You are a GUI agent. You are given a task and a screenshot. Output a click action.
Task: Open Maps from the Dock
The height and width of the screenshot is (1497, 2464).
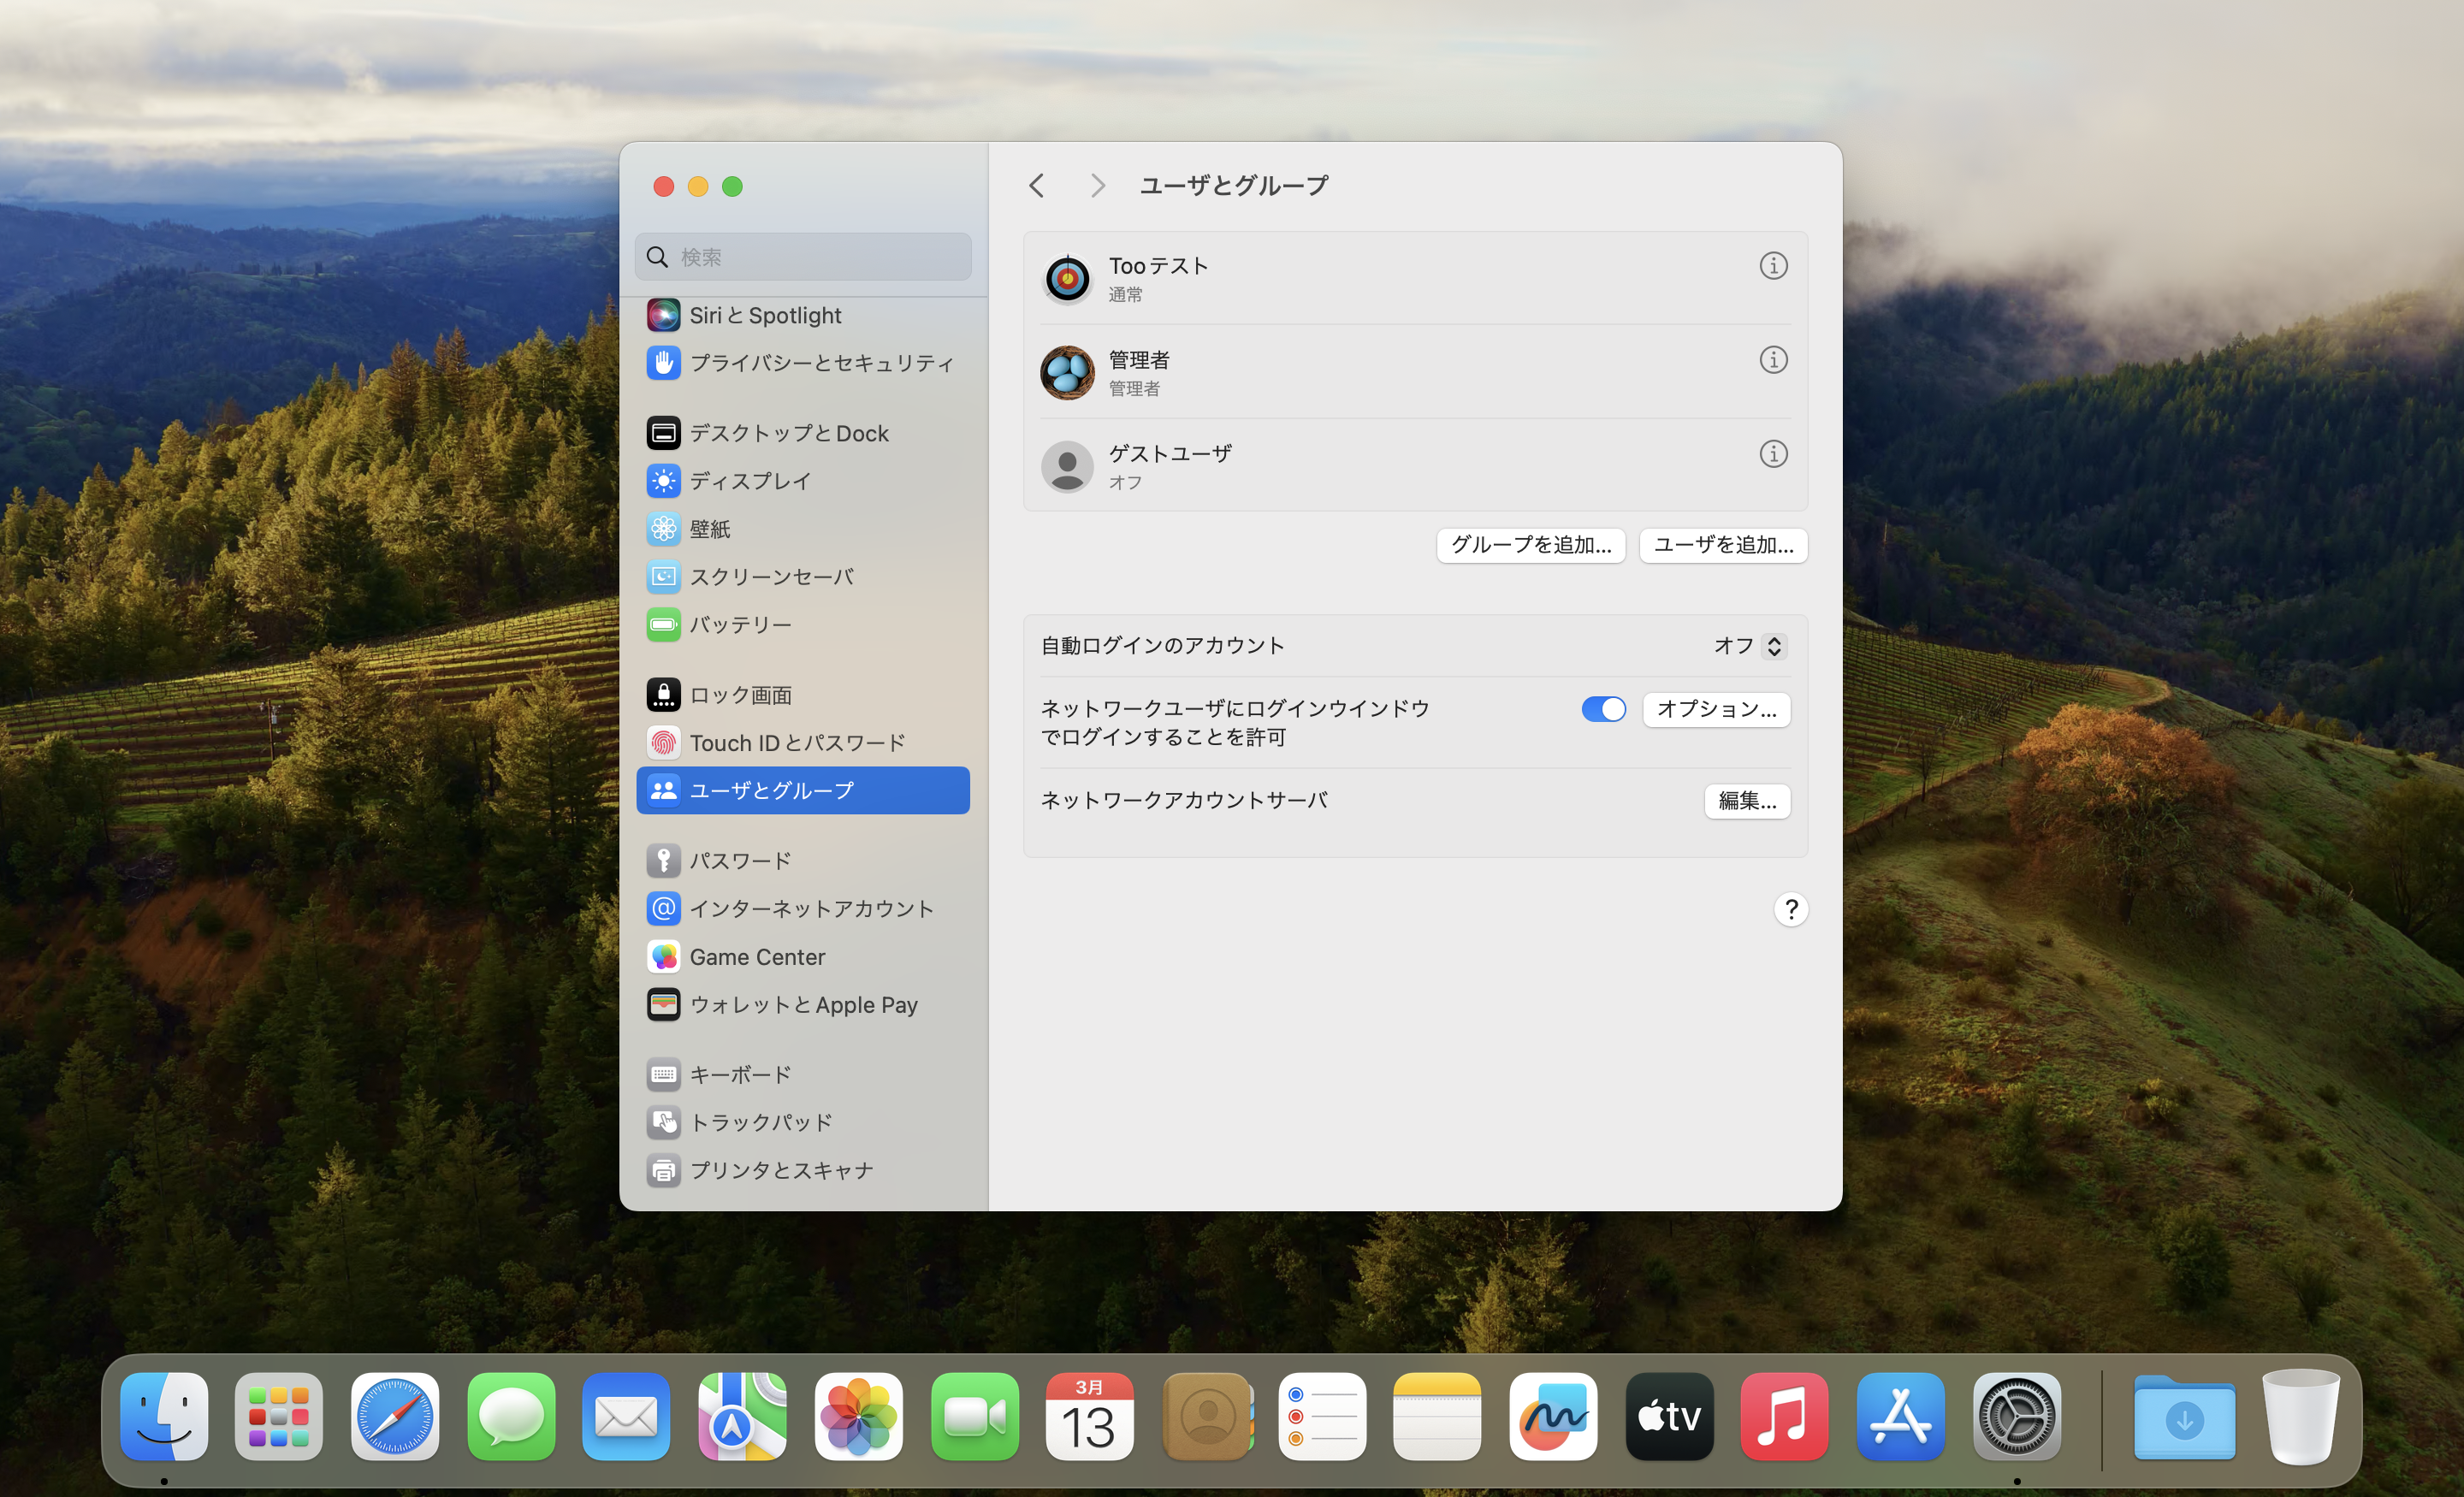743,1417
